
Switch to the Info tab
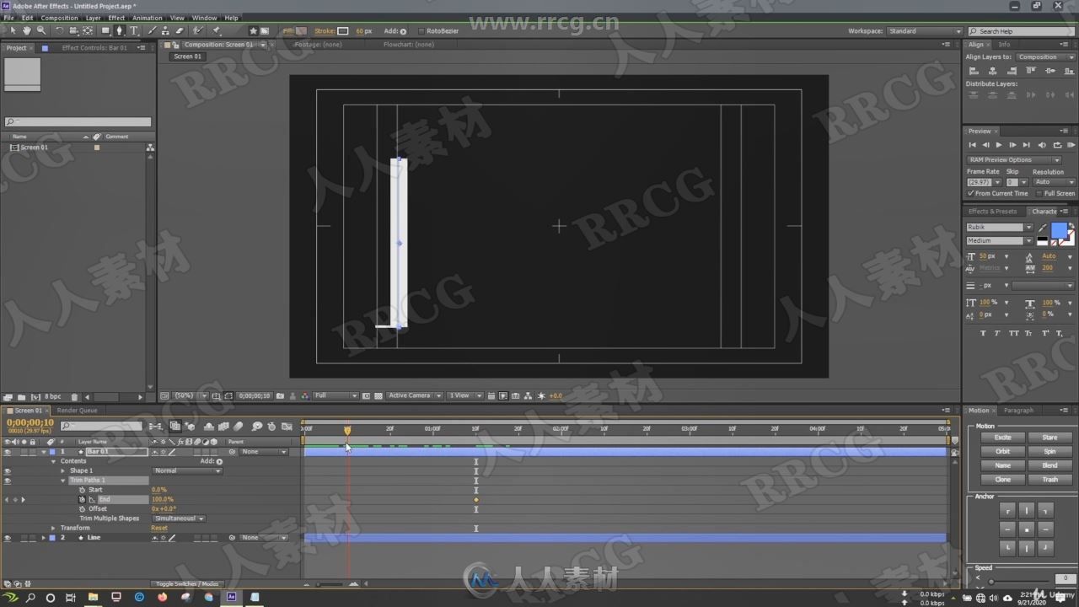[x=1004, y=45]
